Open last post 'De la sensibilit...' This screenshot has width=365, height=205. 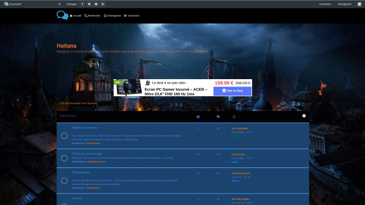pos(241,128)
